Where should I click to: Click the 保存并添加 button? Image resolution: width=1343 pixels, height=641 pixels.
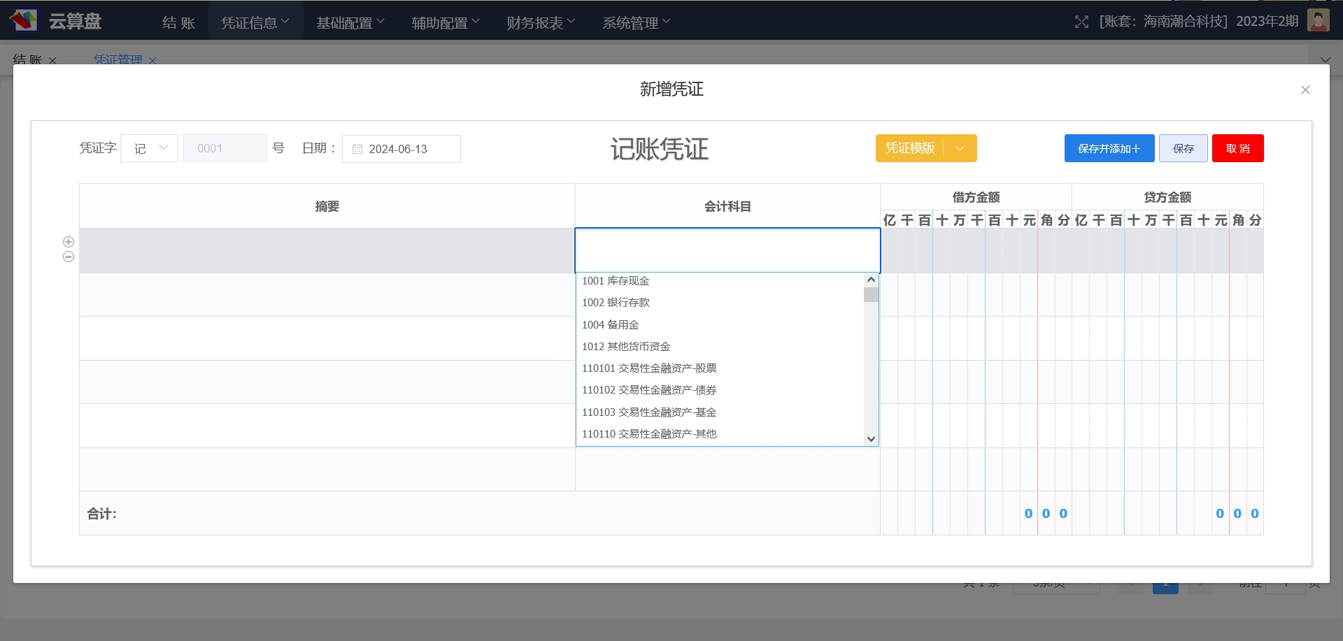1109,149
